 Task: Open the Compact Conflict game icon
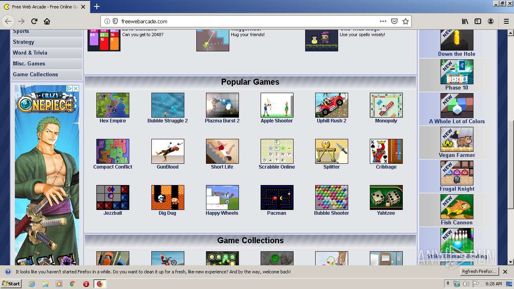pyautogui.click(x=113, y=151)
